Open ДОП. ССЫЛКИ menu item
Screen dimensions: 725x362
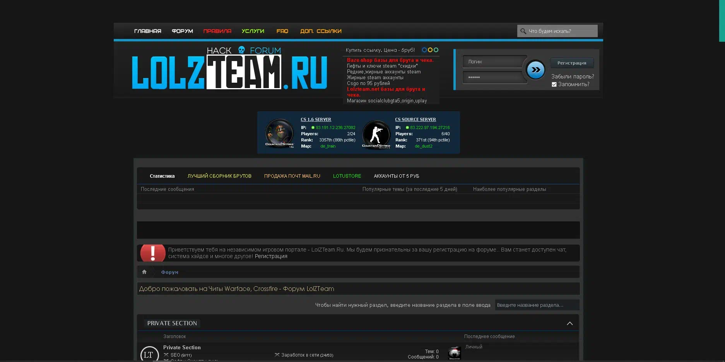pos(321,31)
